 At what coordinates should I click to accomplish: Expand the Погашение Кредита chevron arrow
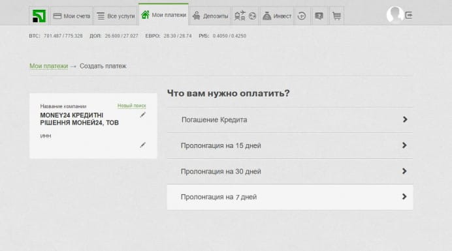[x=405, y=119]
